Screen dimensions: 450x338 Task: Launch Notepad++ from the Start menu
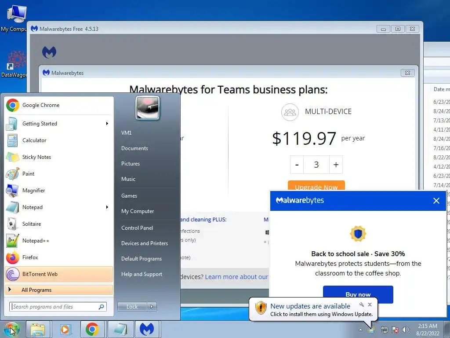point(59,241)
